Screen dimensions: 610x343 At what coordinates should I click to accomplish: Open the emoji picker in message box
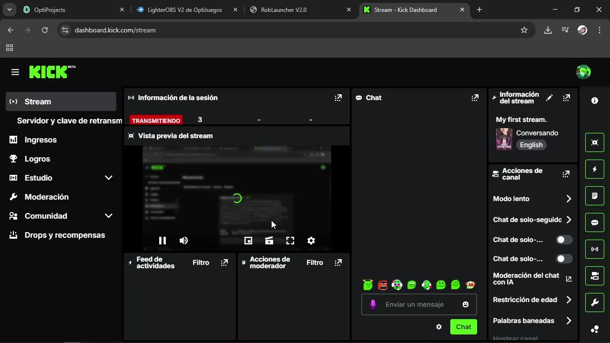[x=466, y=304]
